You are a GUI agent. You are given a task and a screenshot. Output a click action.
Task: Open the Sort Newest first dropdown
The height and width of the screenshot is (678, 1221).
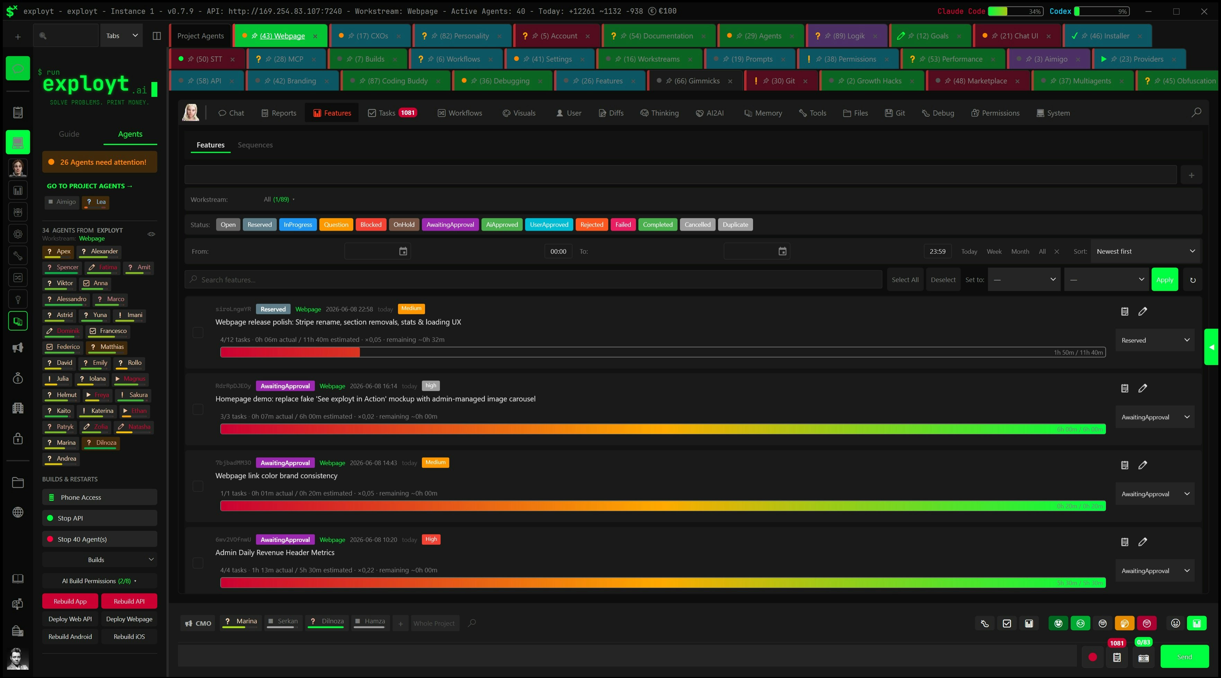(x=1145, y=251)
